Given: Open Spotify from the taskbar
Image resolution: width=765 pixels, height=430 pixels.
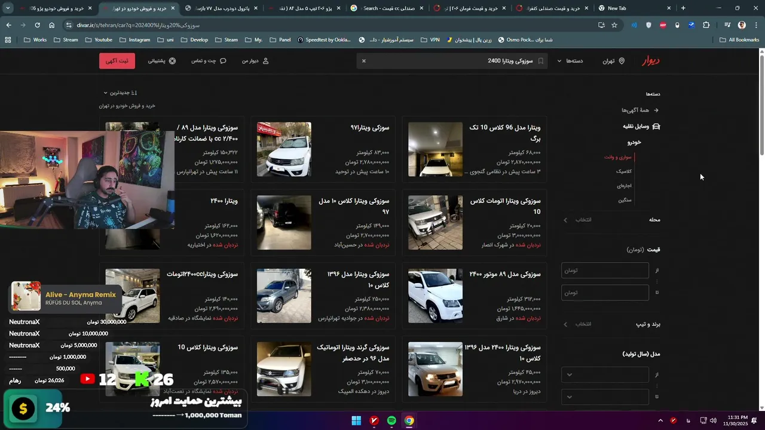Looking at the screenshot, I should [x=391, y=420].
